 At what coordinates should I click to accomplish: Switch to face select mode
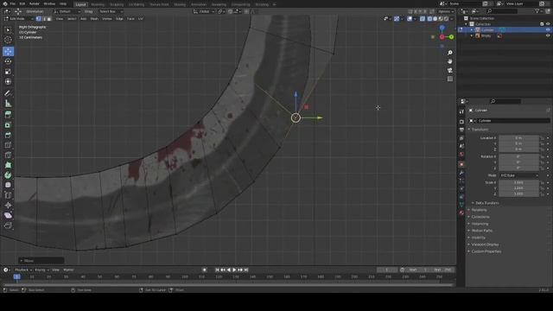(x=49, y=19)
